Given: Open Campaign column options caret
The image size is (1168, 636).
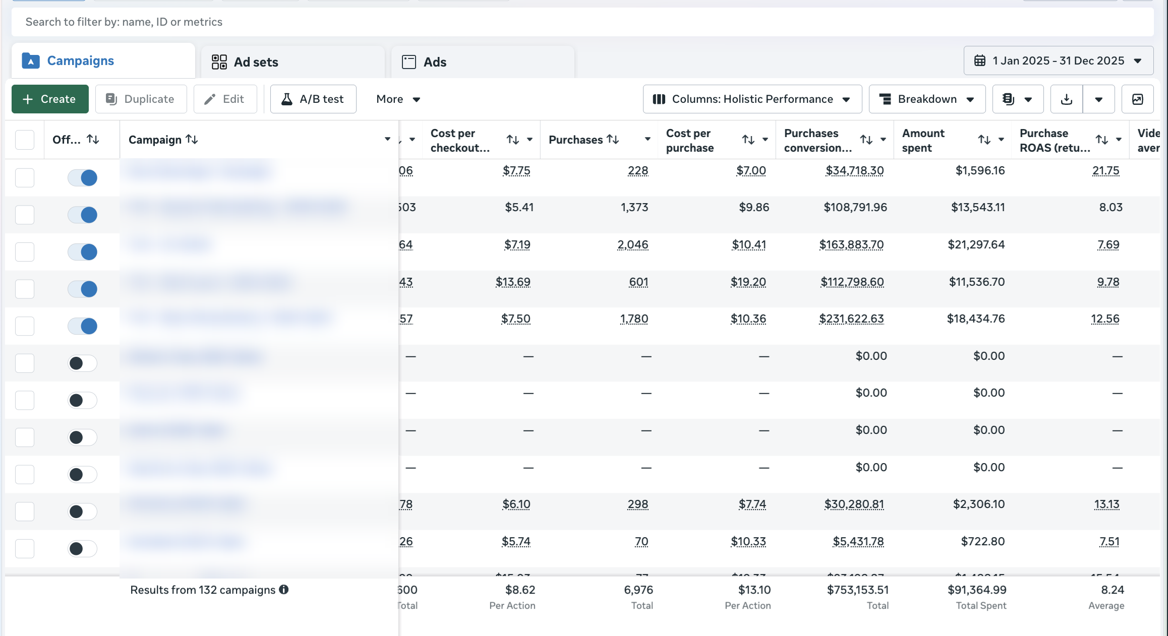Looking at the screenshot, I should pyautogui.click(x=387, y=139).
